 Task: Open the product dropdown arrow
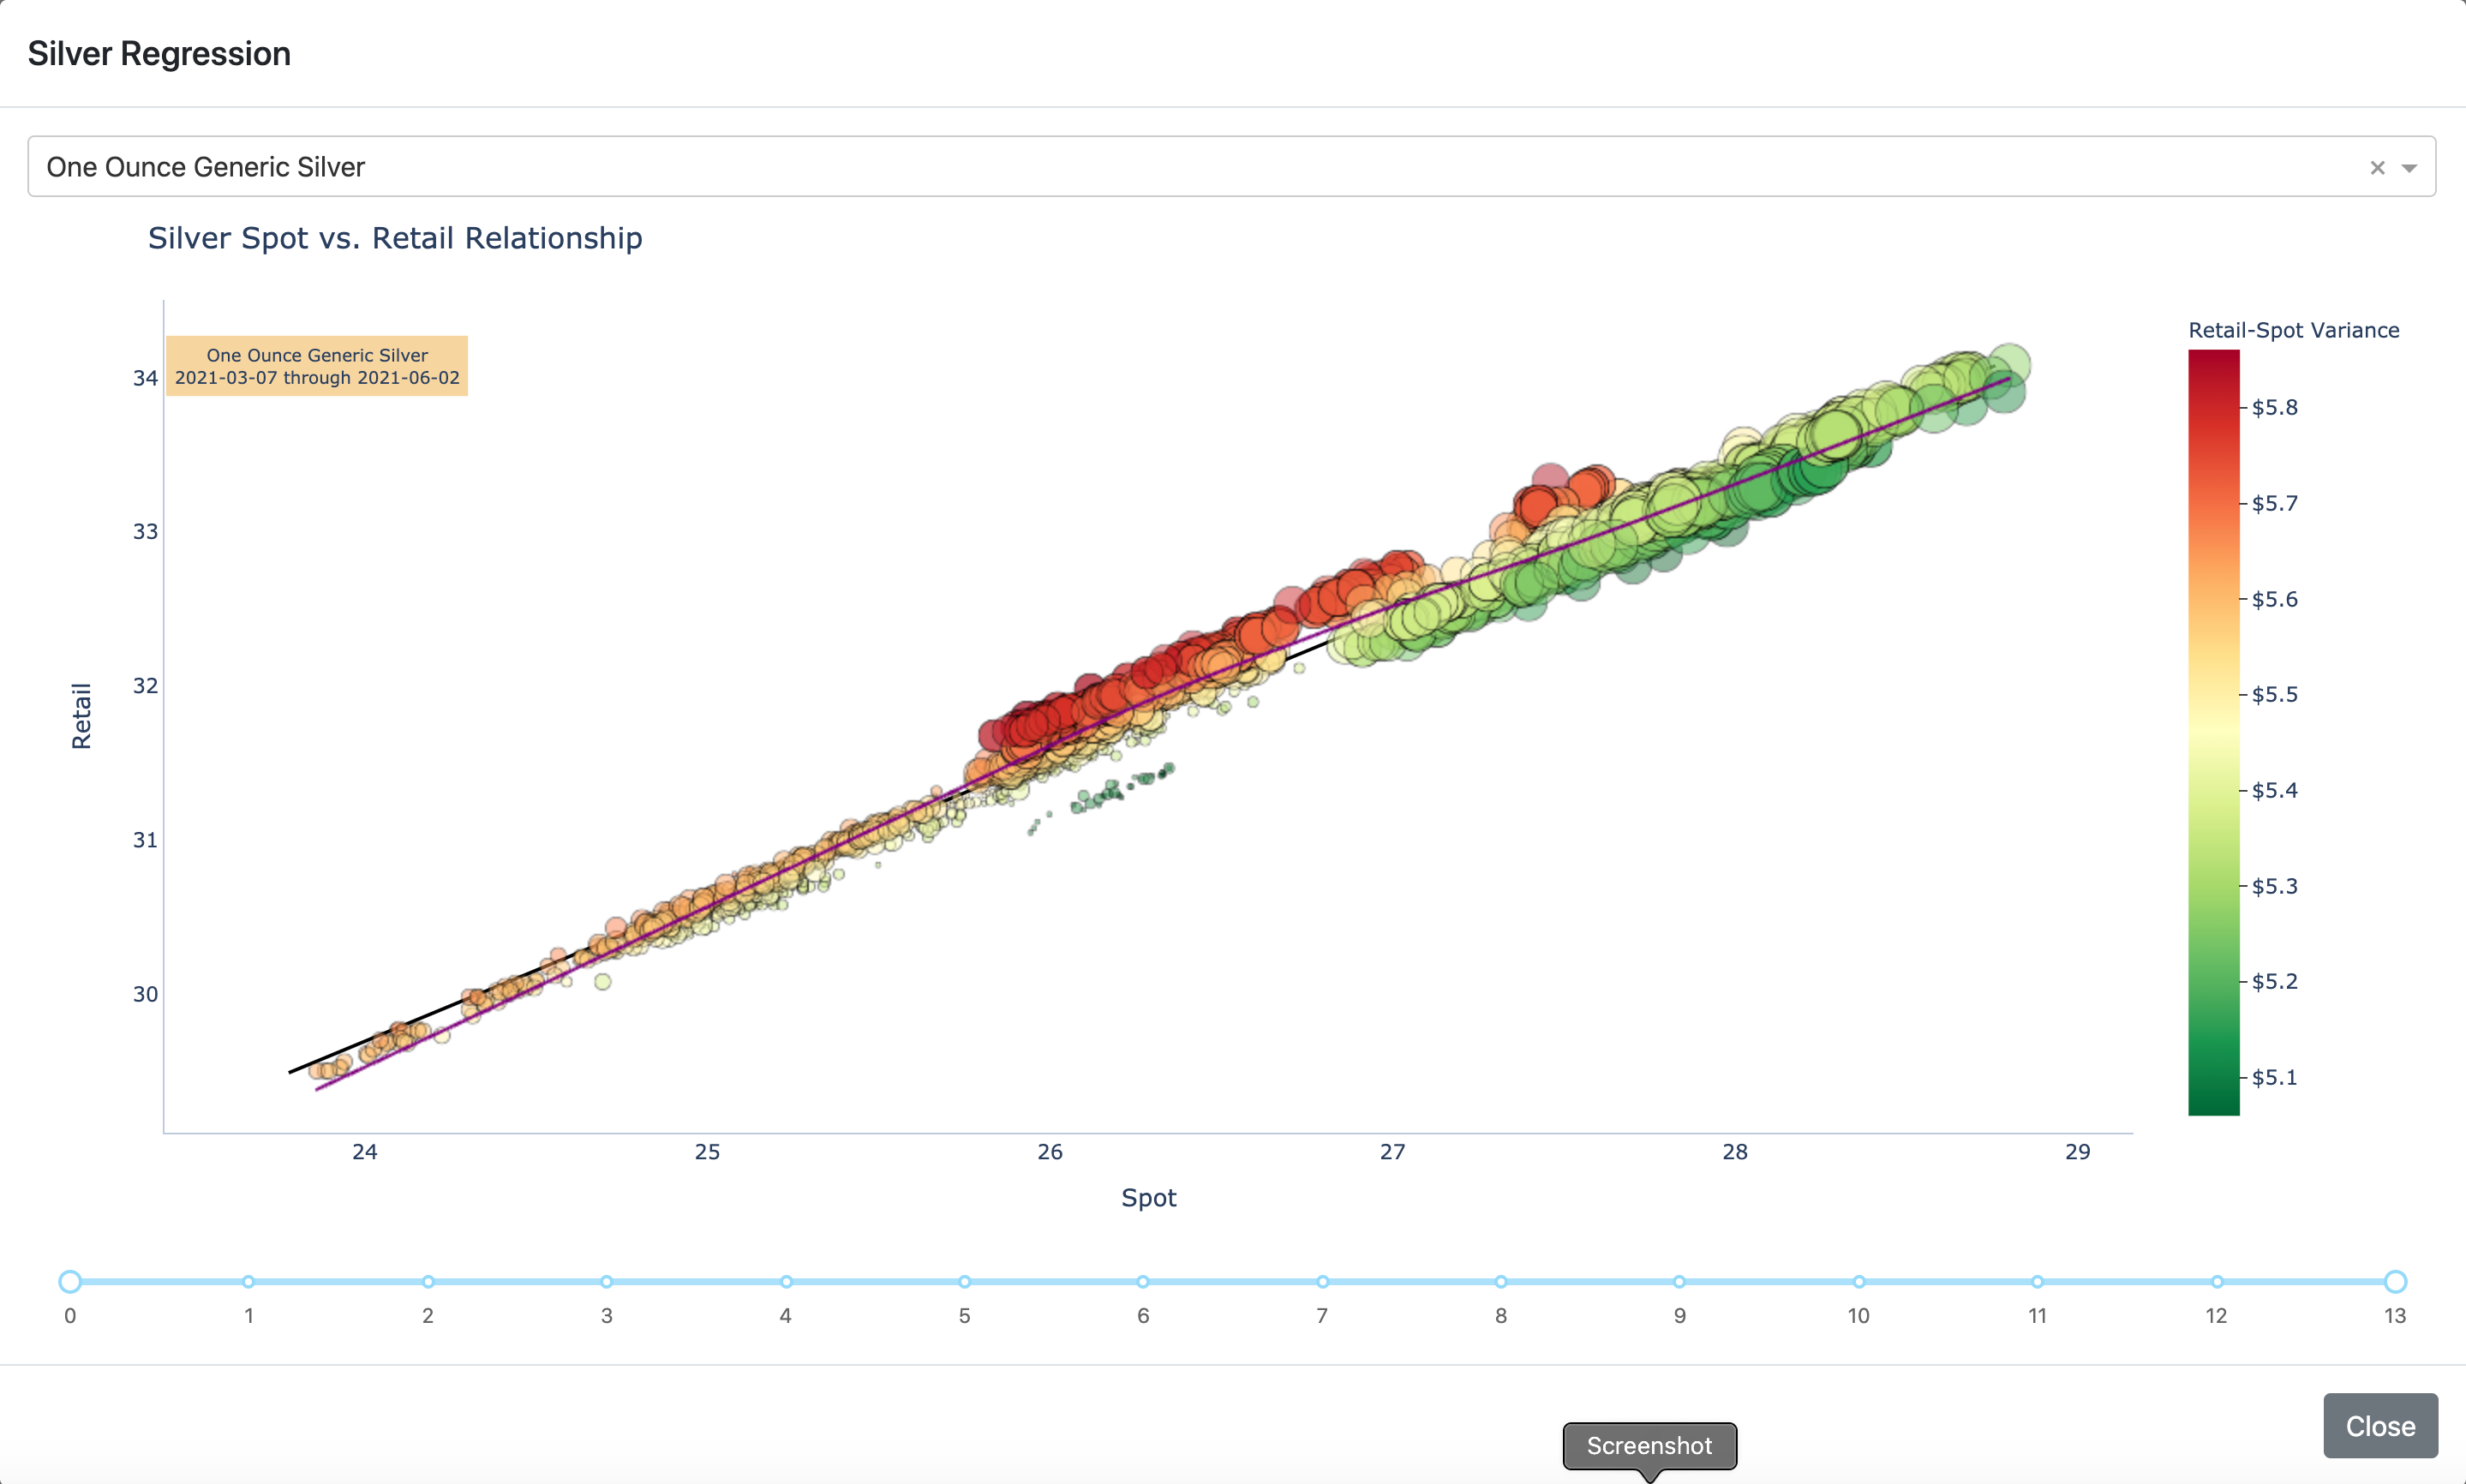coord(2409,168)
